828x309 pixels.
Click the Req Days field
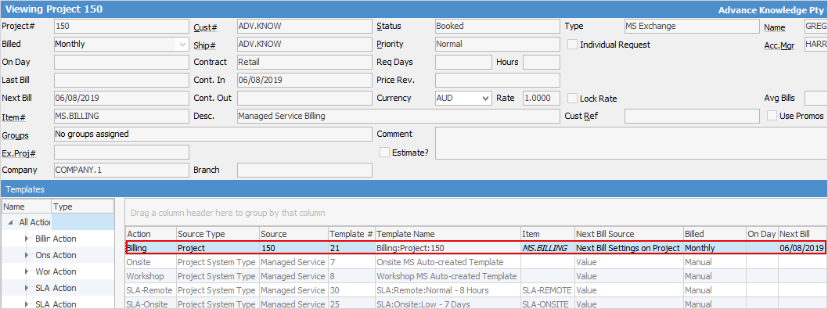pyautogui.click(x=463, y=63)
